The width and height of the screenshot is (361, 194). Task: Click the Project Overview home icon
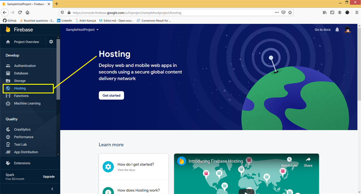pos(8,42)
